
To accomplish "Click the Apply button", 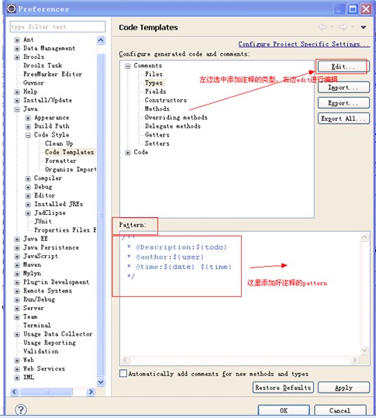I will tap(343, 387).
